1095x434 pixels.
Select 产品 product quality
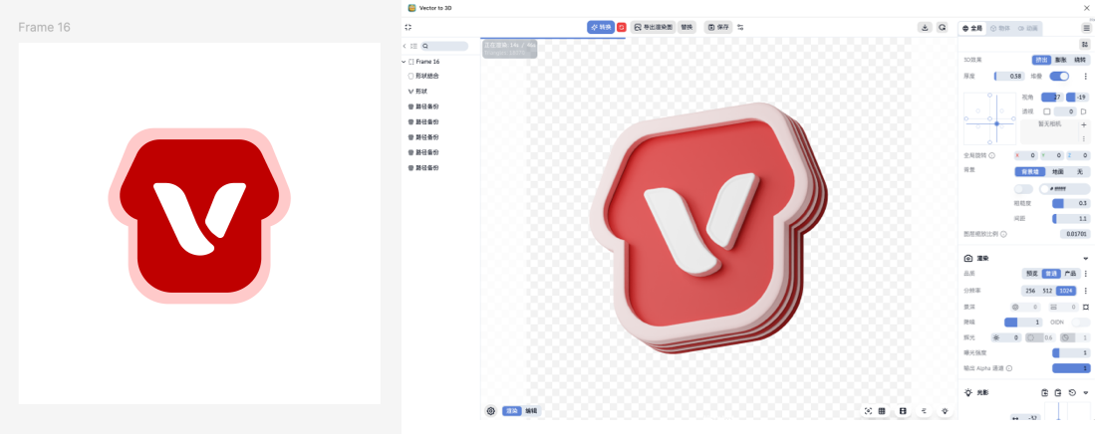1070,274
